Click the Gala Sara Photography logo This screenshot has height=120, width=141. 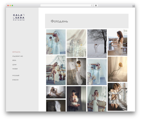tap(19, 17)
